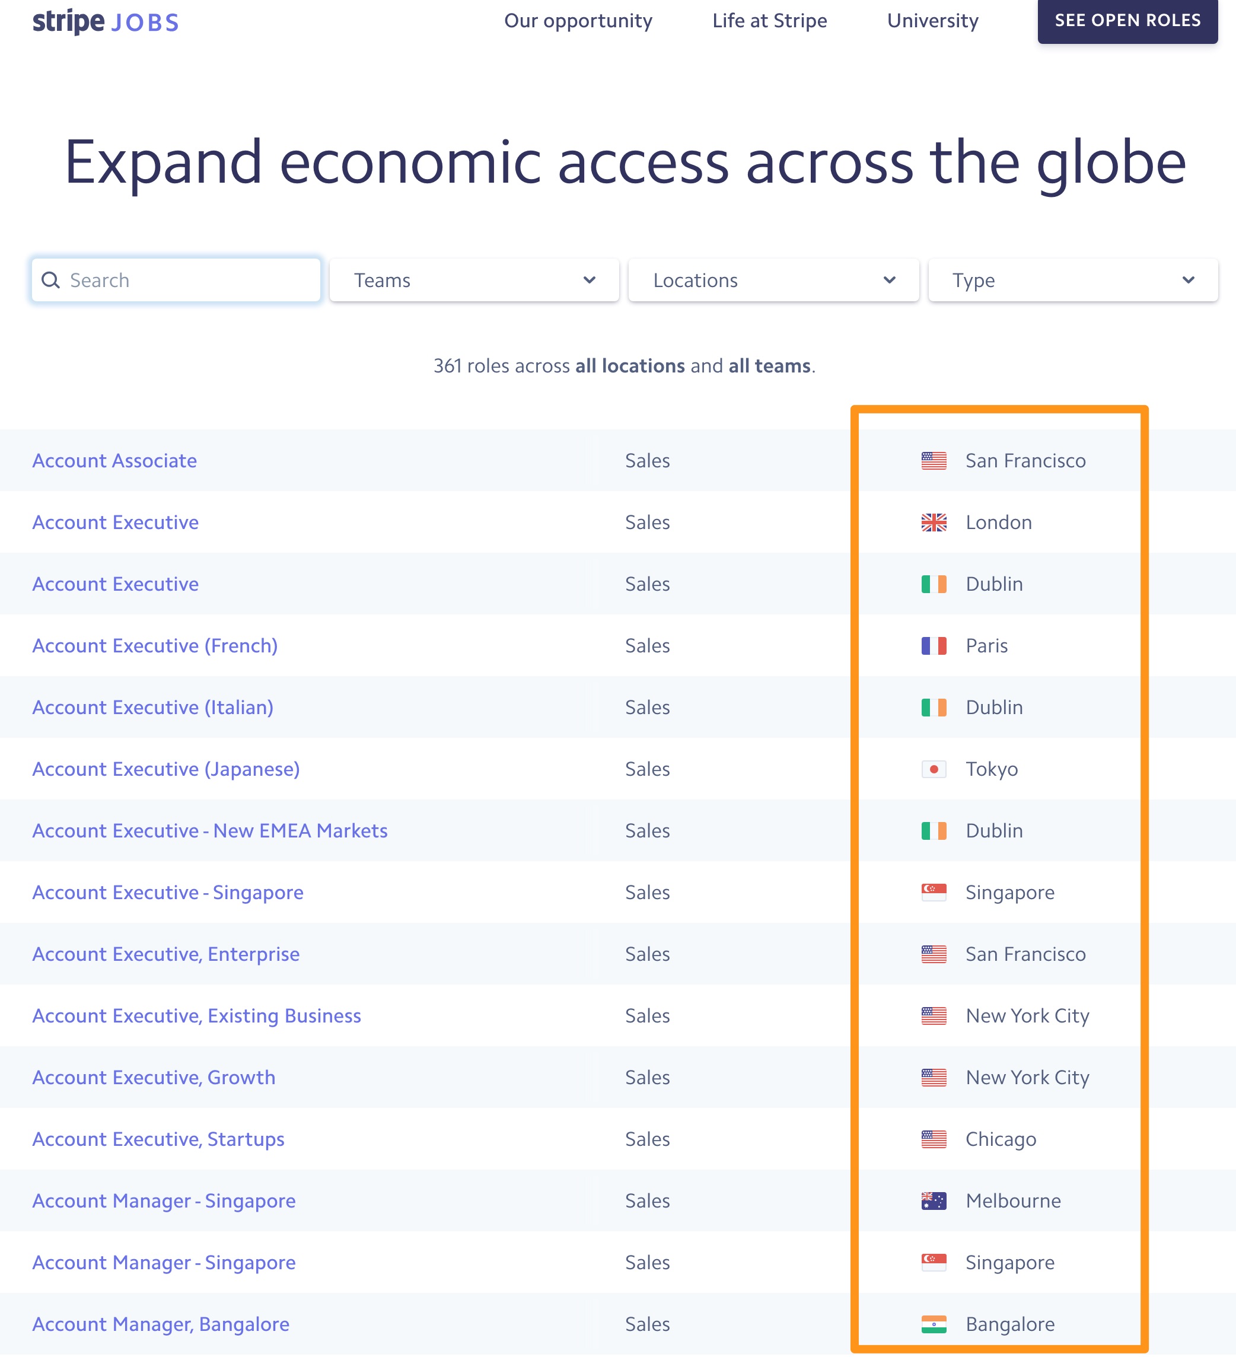The height and width of the screenshot is (1357, 1236).
Task: Click the 361 roles summary text
Action: tap(625, 365)
